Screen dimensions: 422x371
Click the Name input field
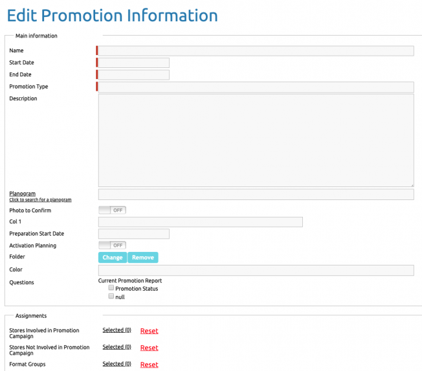(256, 51)
